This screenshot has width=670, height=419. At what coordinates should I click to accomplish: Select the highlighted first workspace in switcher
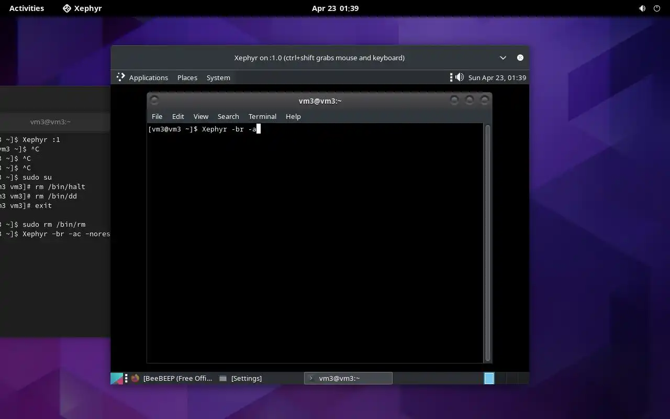tap(489, 378)
